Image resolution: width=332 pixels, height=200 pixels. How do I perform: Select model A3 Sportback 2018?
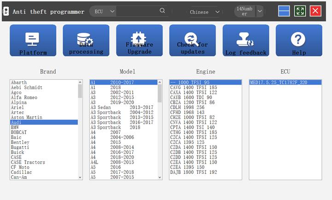pos(124,127)
